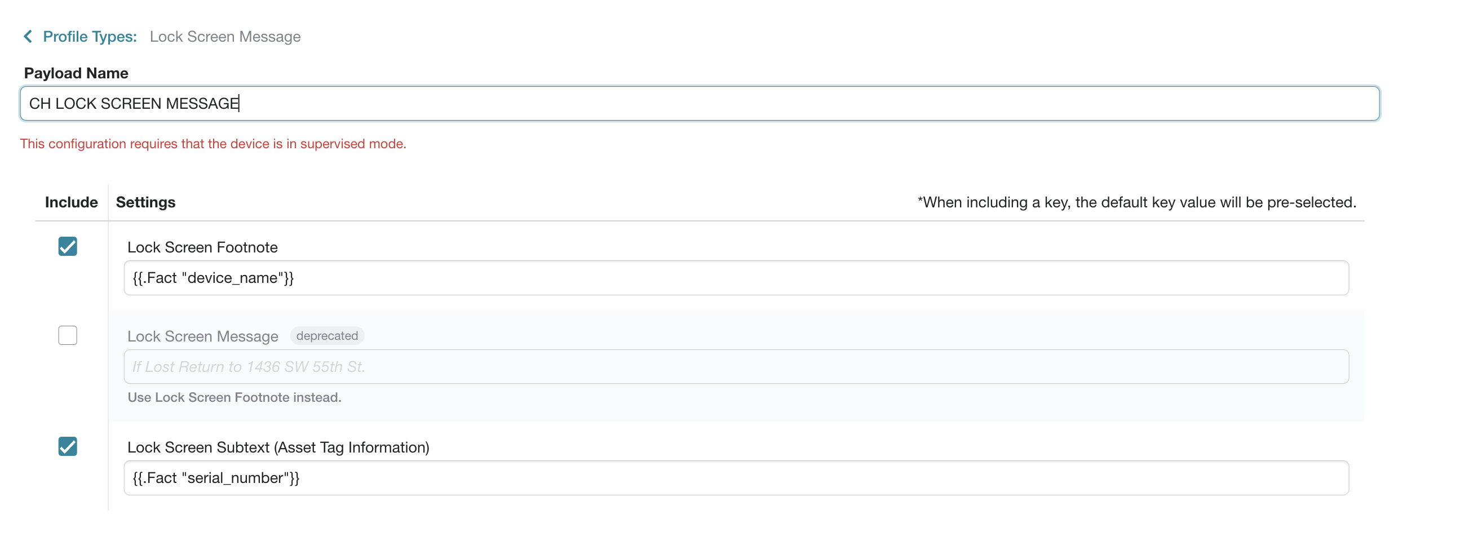
Task: Click the Lock Screen Message breadcrumb title
Action: (x=225, y=37)
